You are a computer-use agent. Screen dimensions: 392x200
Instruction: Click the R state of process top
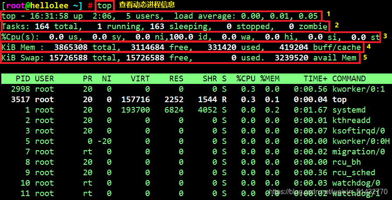click(x=224, y=100)
